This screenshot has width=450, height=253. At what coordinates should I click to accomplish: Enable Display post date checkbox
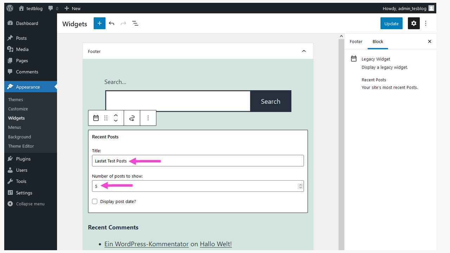point(95,201)
